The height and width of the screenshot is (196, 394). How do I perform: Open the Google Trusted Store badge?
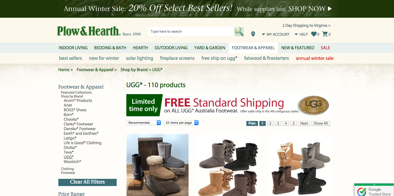pyautogui.click(x=374, y=190)
